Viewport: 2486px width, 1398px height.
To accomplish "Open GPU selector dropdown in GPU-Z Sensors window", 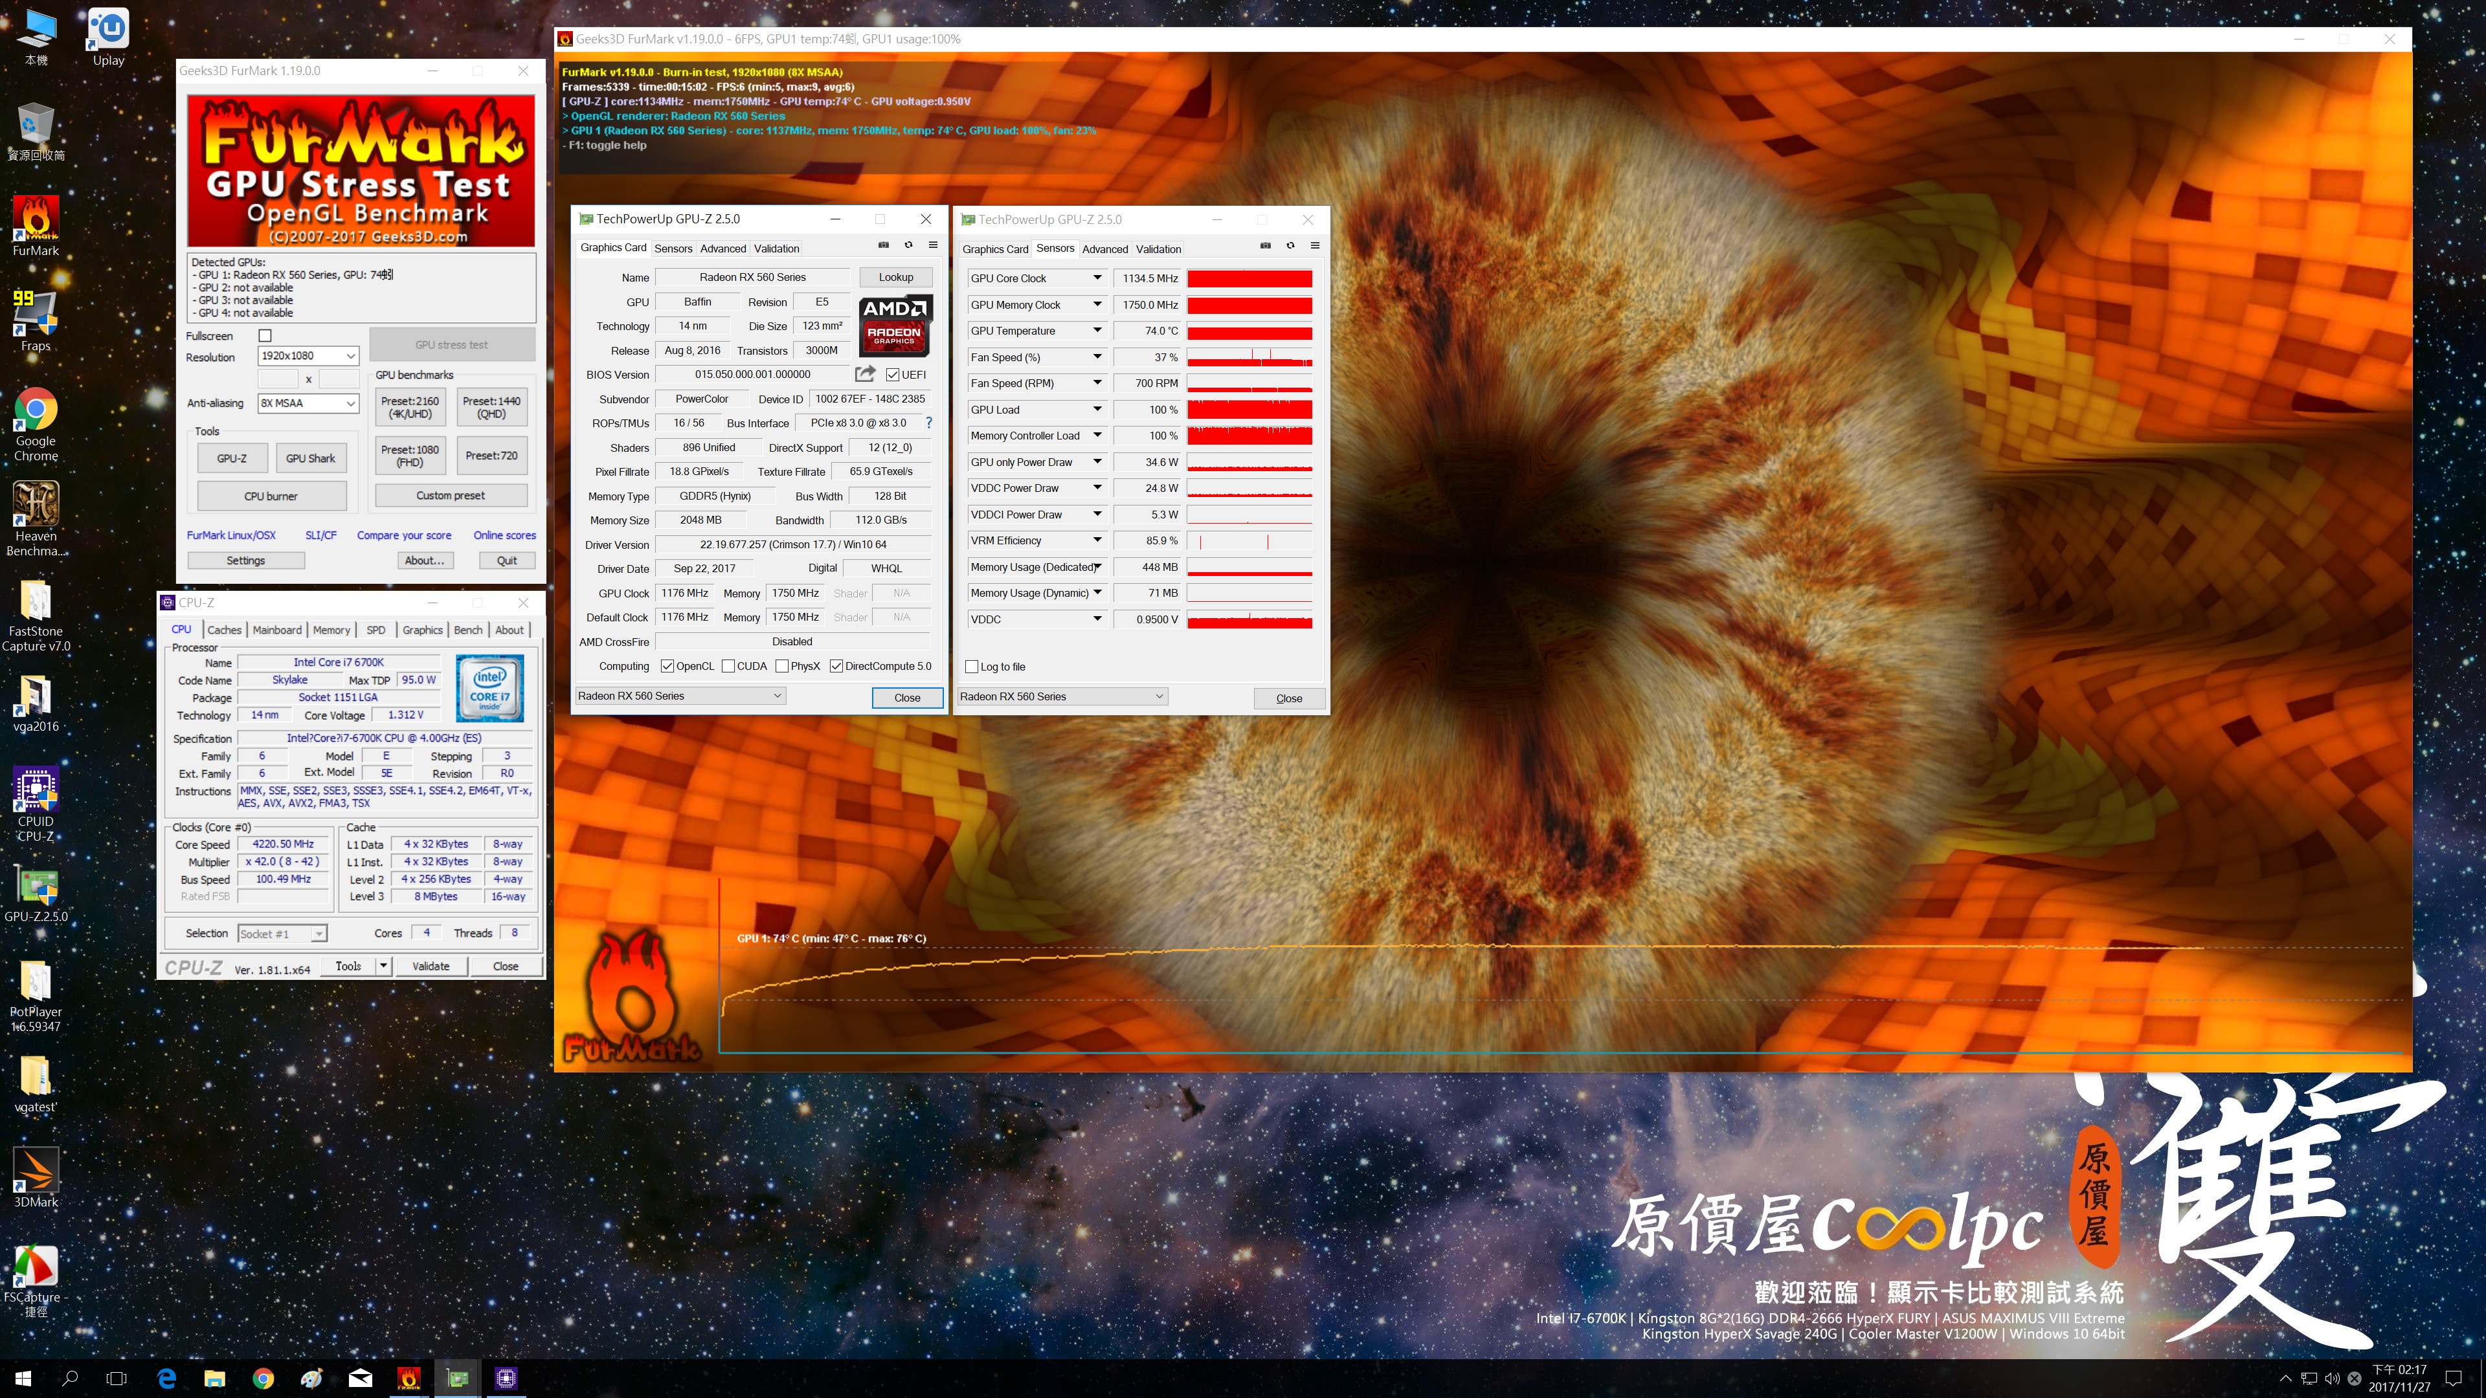I will (x=1062, y=696).
